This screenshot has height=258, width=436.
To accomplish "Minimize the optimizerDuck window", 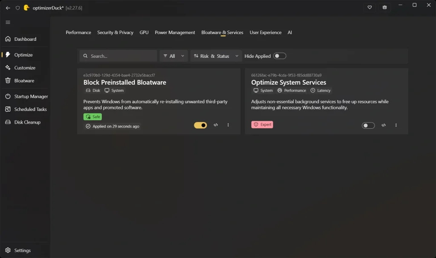I will (x=400, y=5).
